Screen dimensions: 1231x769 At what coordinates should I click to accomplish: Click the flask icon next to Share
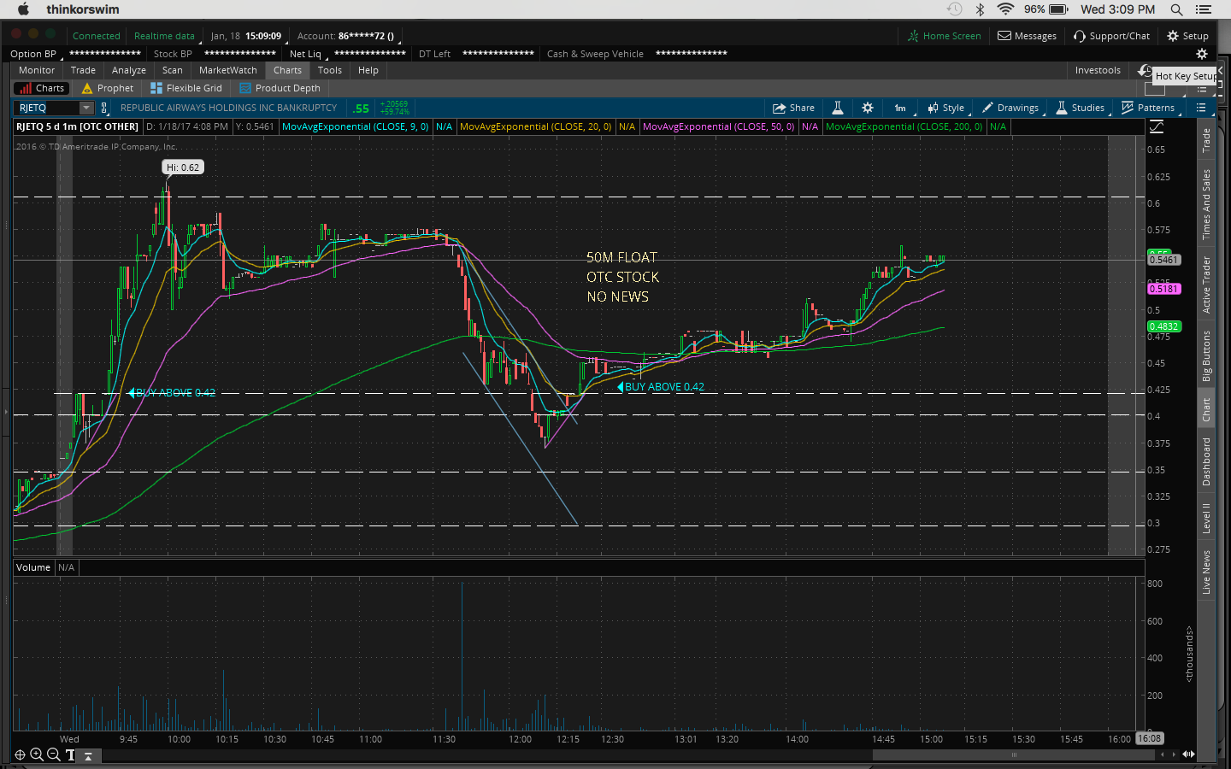(x=838, y=108)
